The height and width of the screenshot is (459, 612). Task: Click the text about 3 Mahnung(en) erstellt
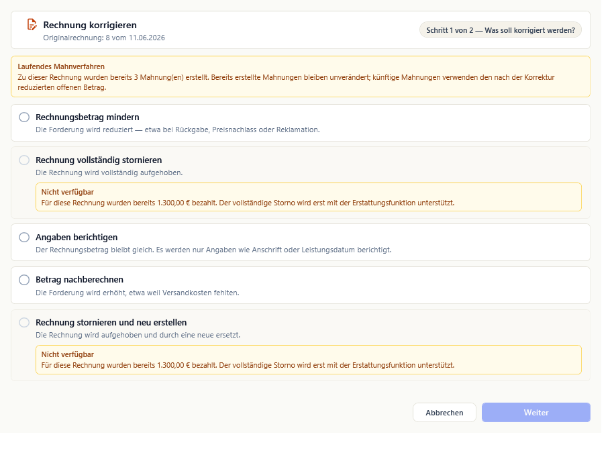click(286, 83)
